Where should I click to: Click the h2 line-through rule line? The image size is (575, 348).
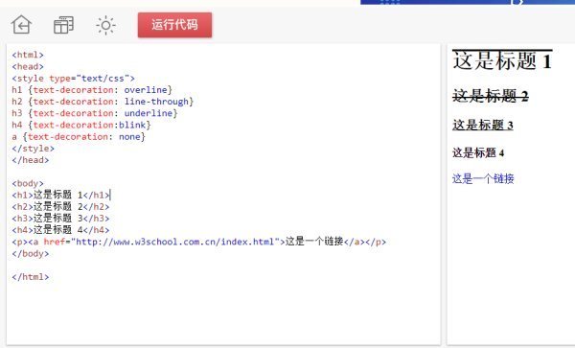pos(103,102)
